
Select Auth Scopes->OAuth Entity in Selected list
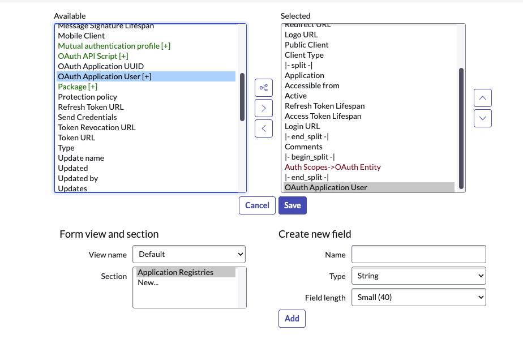pos(333,167)
